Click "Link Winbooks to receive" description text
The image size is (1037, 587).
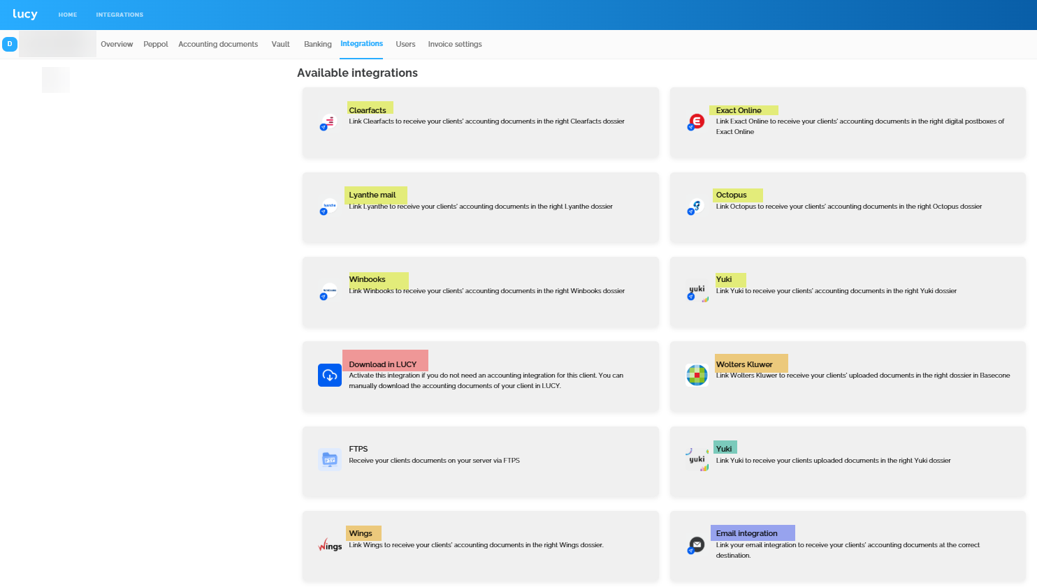coord(487,291)
